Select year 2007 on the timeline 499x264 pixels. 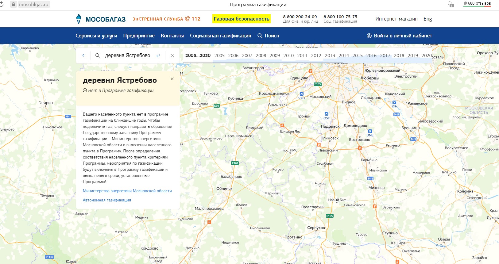click(247, 55)
